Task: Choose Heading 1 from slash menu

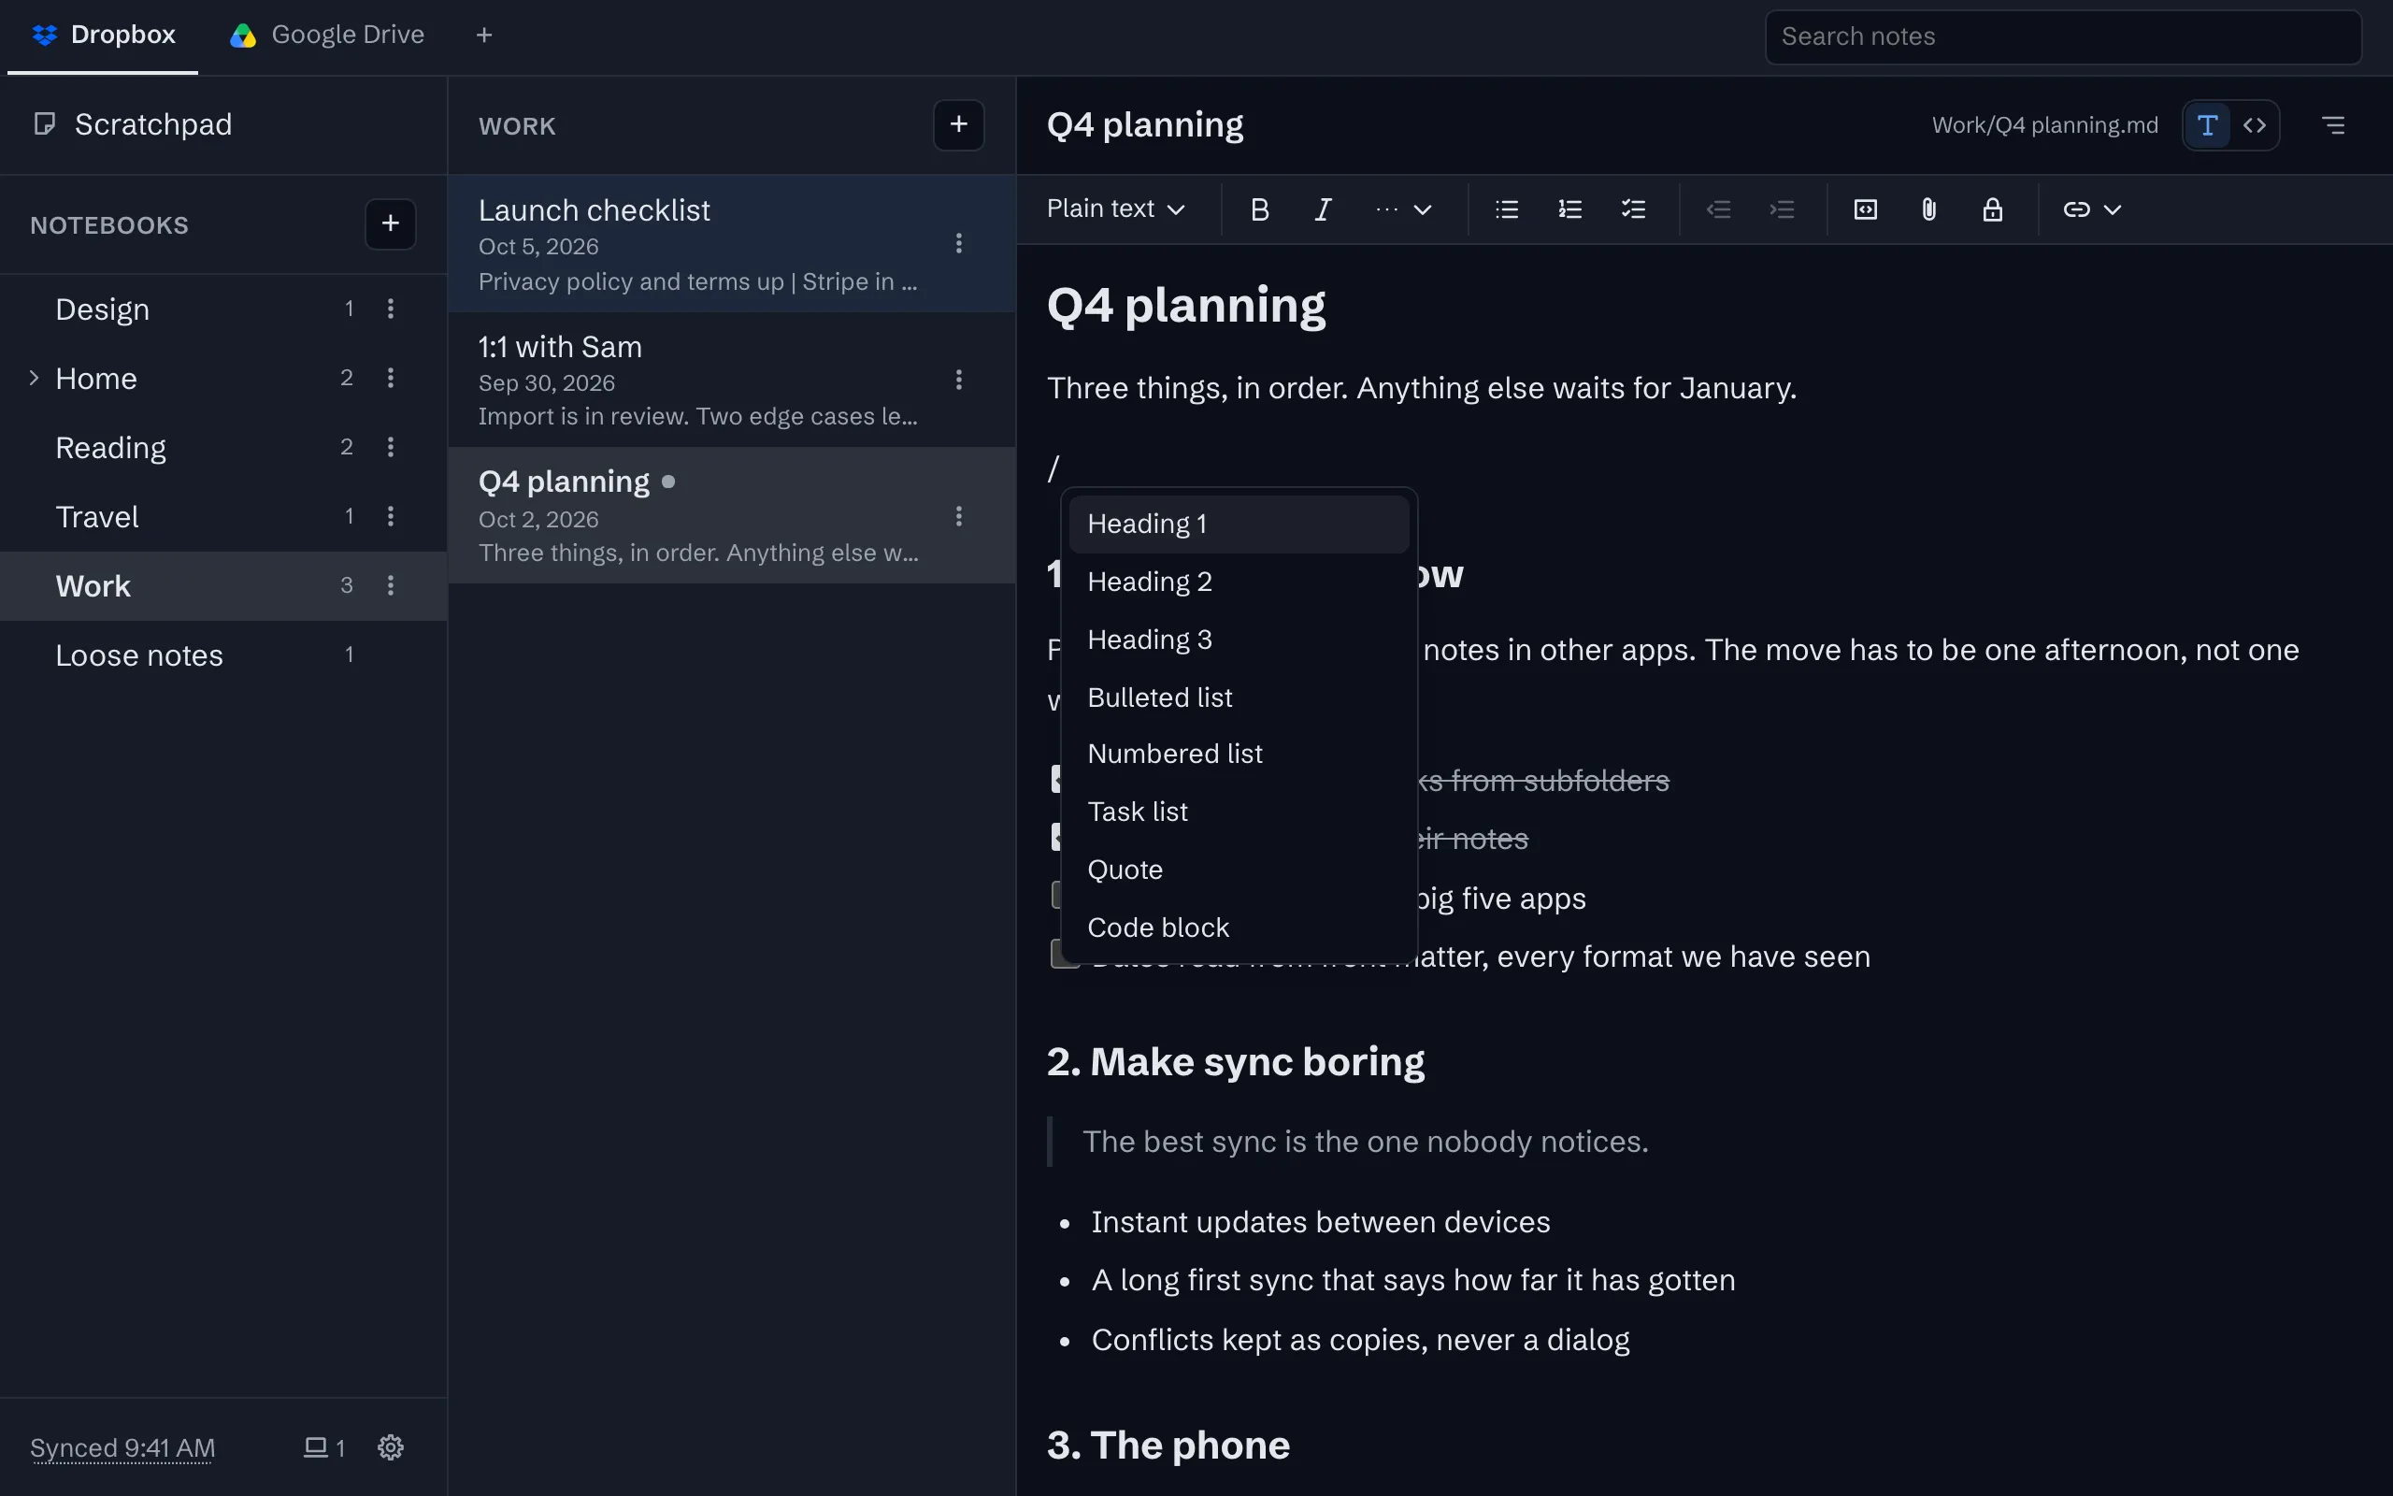Action: 1239,525
